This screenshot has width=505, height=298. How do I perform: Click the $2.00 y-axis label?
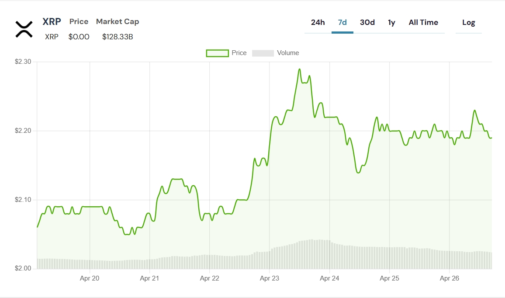(x=23, y=268)
